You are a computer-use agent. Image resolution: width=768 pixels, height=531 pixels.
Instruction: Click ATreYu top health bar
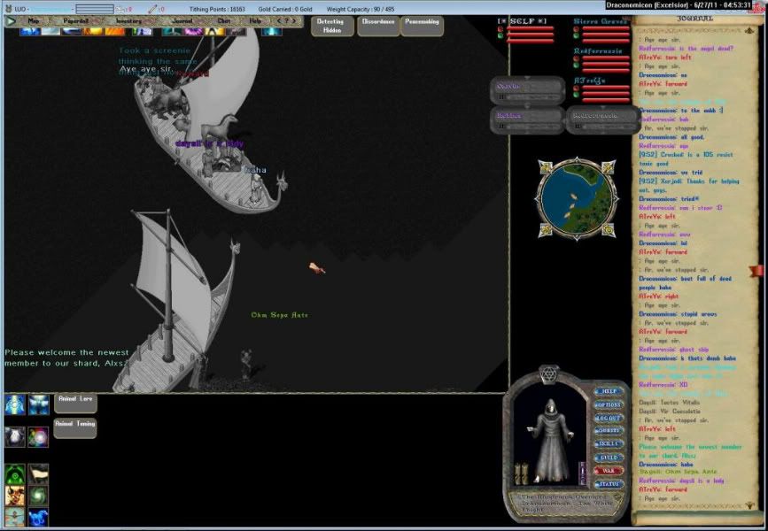(606, 88)
